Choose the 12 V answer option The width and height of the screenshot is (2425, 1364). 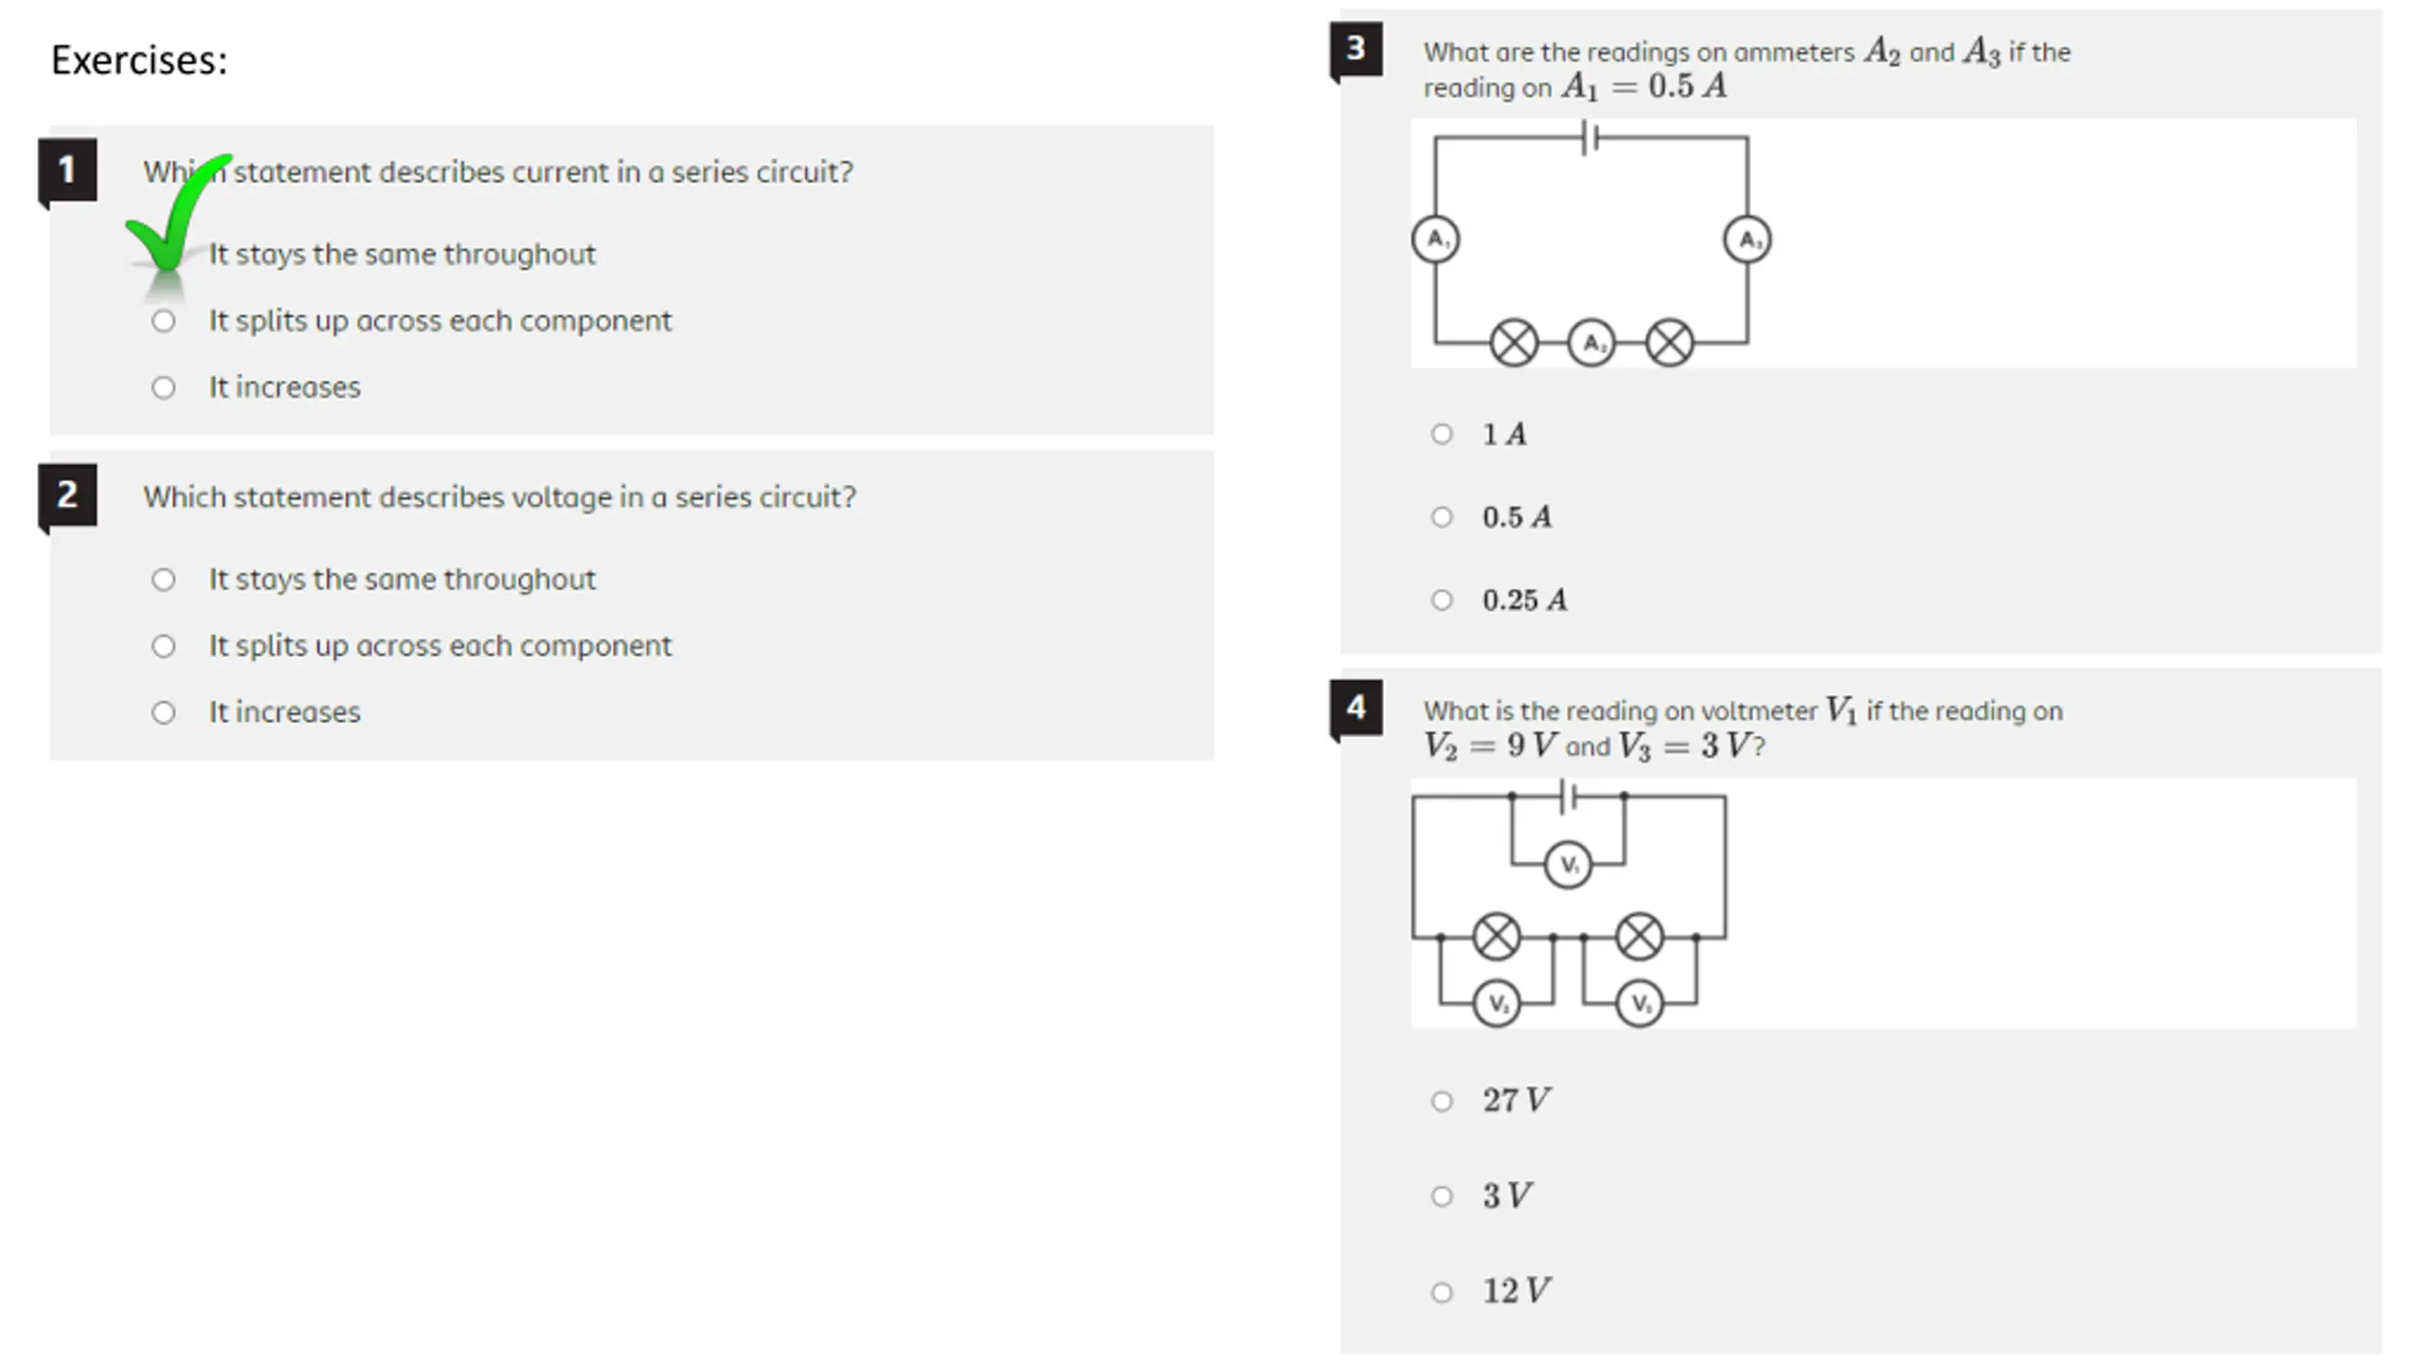point(1442,1292)
